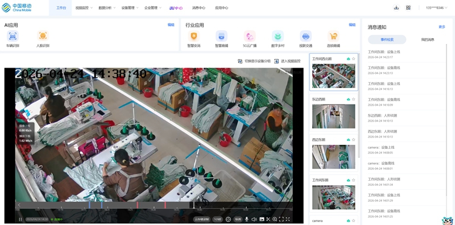Open the 1小时 timeline range selector

coord(218,219)
